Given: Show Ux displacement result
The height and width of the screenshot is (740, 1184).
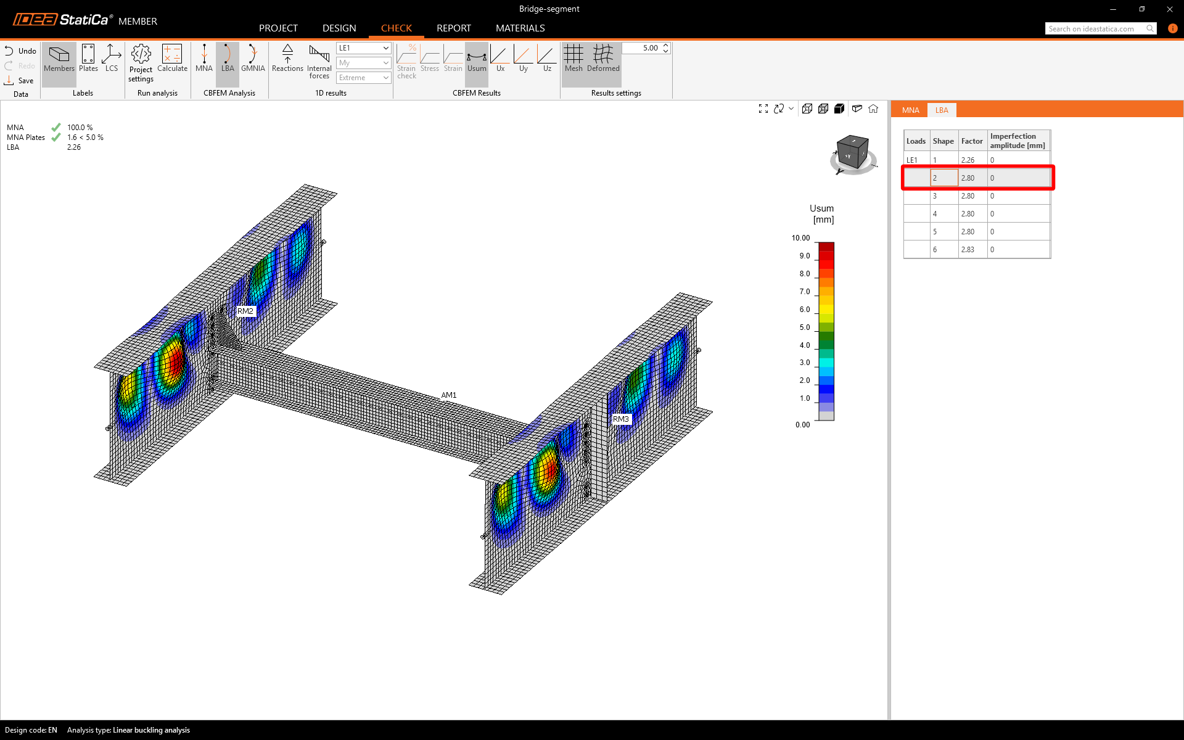Looking at the screenshot, I should tap(500, 59).
